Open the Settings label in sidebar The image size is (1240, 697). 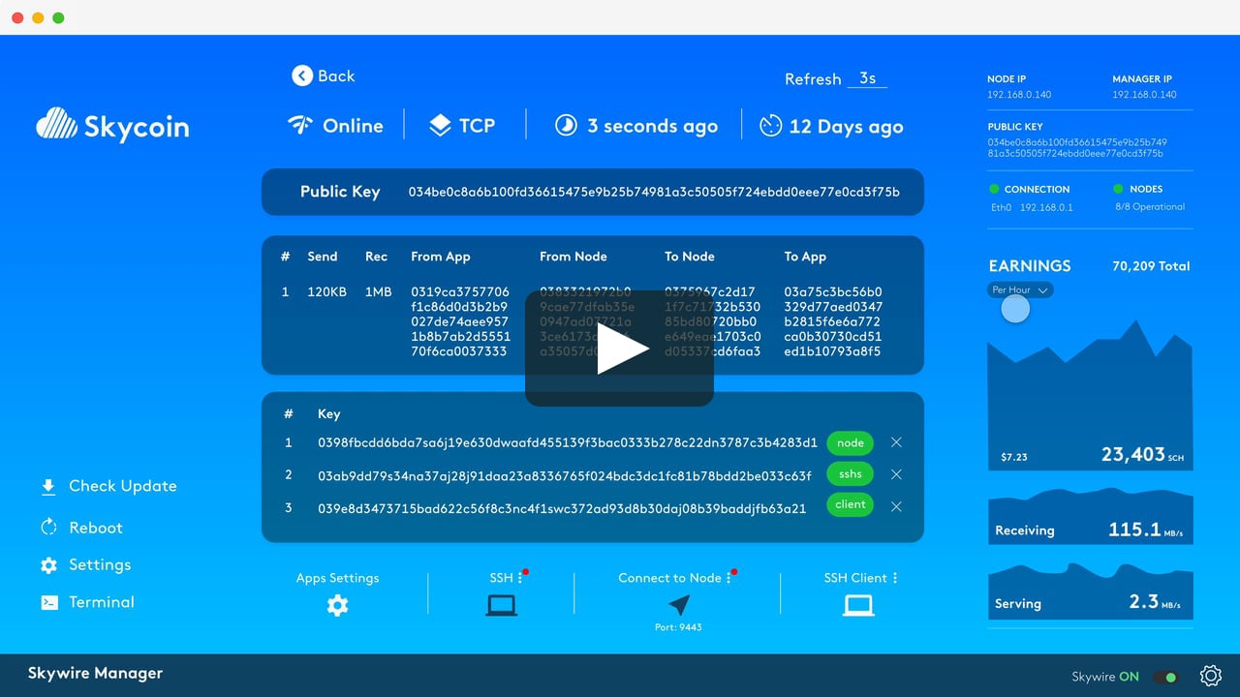(x=100, y=564)
